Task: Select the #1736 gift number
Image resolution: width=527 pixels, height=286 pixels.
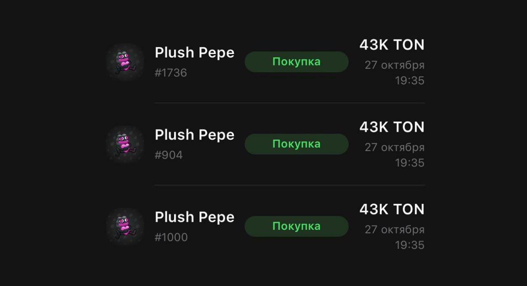Action: [x=171, y=73]
